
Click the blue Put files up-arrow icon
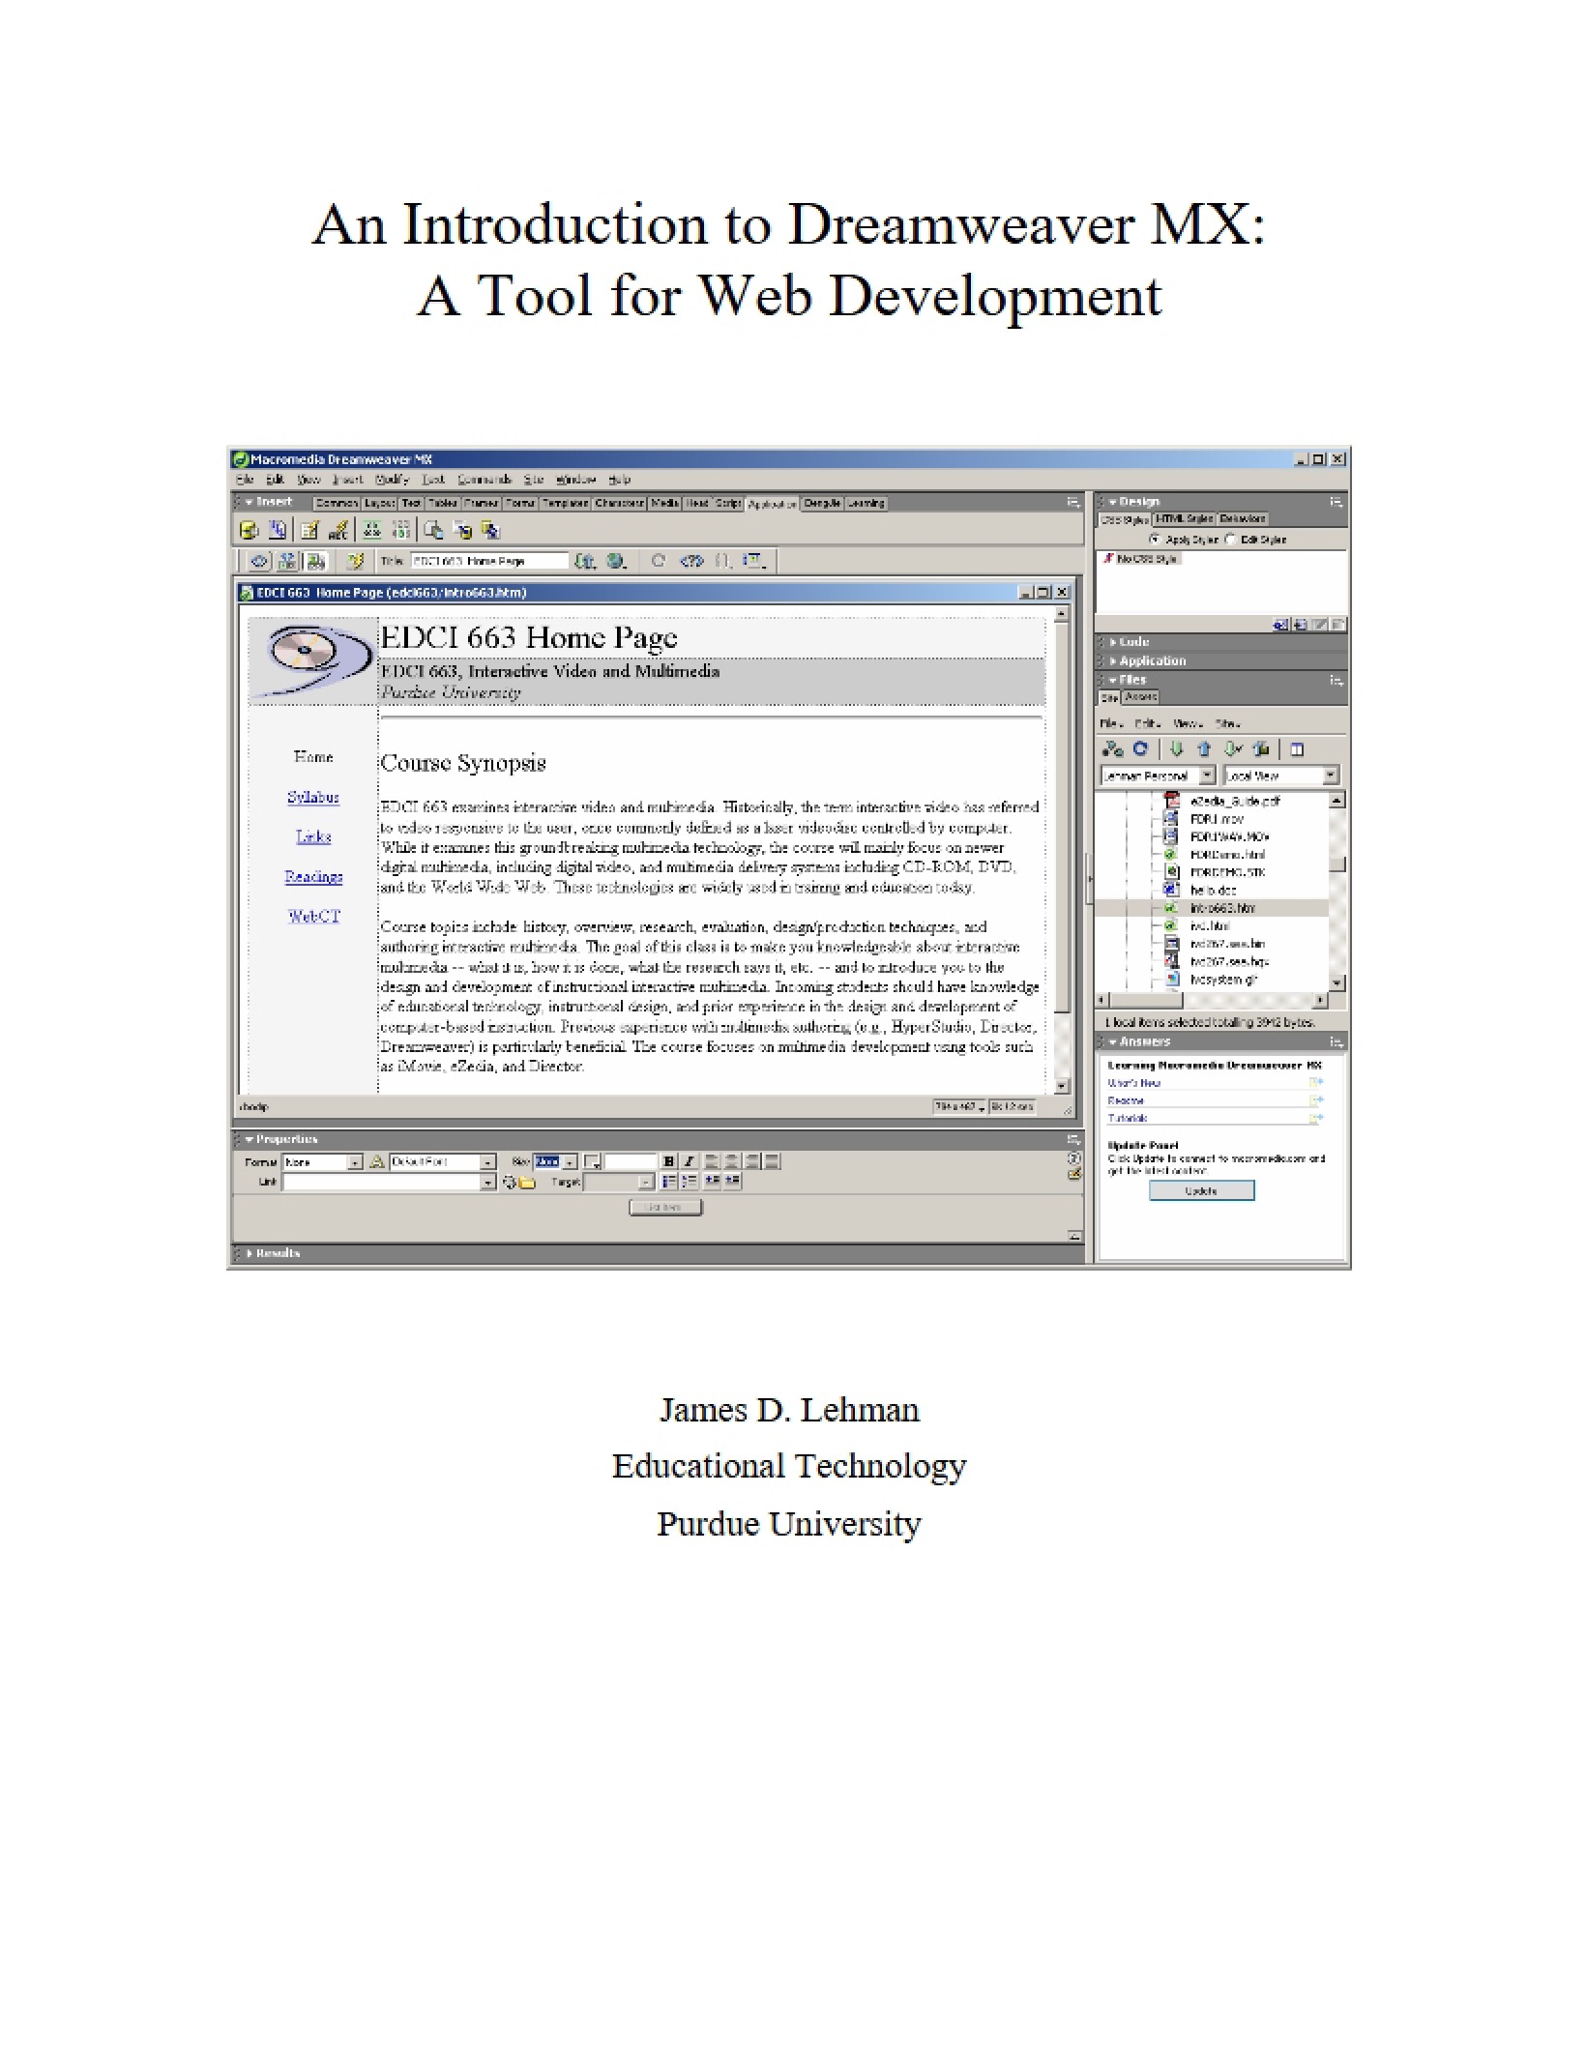[x=1204, y=748]
